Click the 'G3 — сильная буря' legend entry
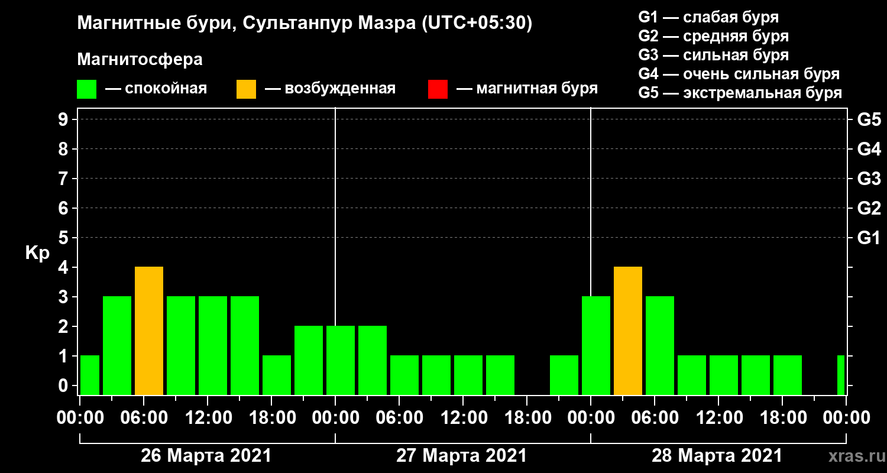 (x=714, y=55)
